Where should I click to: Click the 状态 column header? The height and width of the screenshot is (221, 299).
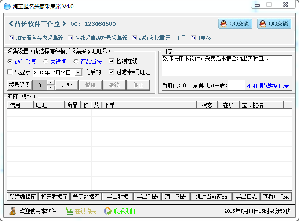click(207, 105)
